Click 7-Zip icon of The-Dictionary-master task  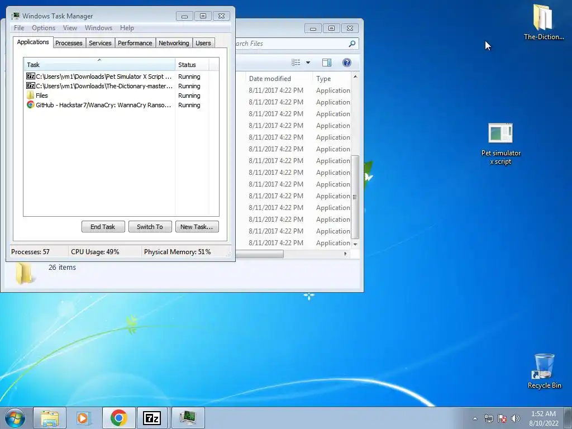tap(31, 85)
